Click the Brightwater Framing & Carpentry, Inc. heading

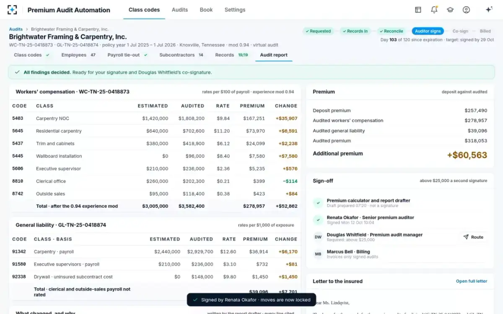click(68, 37)
